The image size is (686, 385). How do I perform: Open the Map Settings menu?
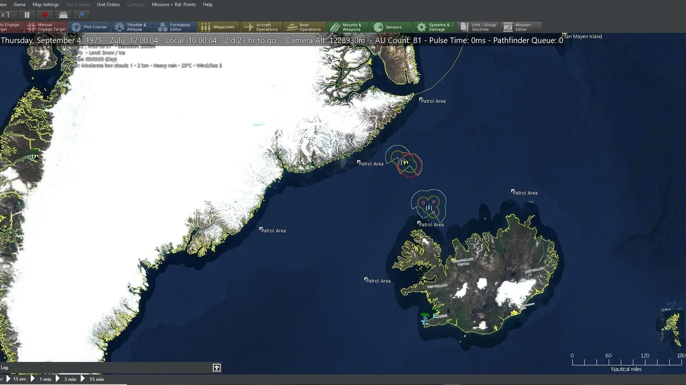click(46, 4)
